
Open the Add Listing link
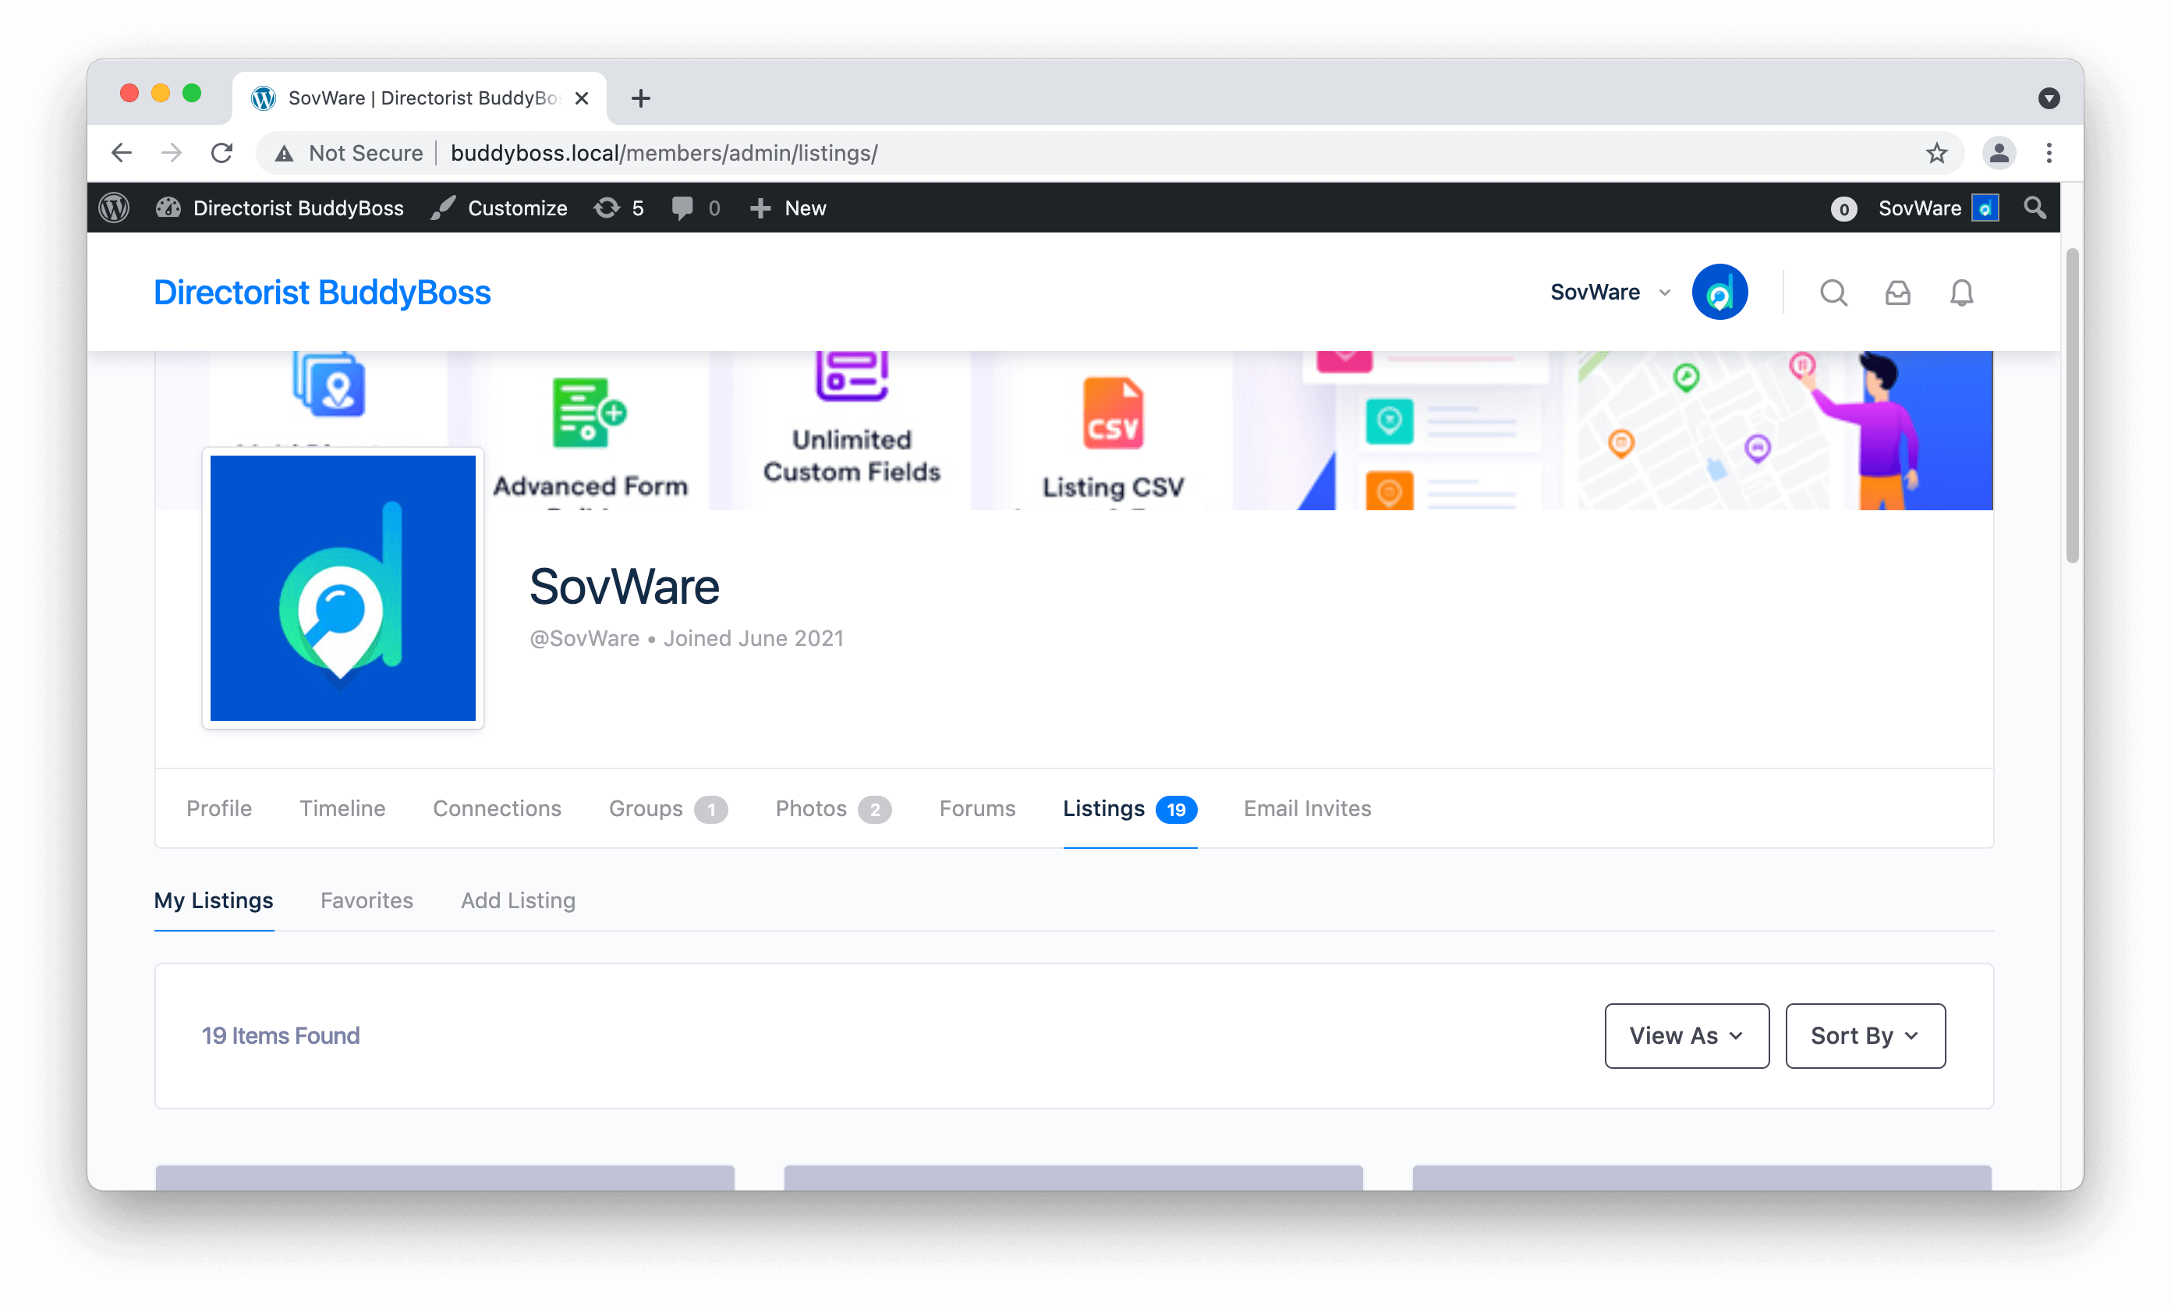[x=518, y=900]
